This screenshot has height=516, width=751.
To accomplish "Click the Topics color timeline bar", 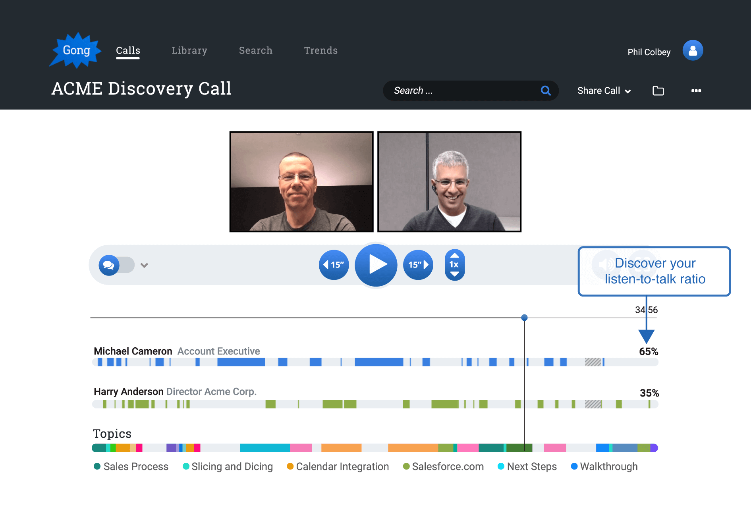I will tap(375, 448).
